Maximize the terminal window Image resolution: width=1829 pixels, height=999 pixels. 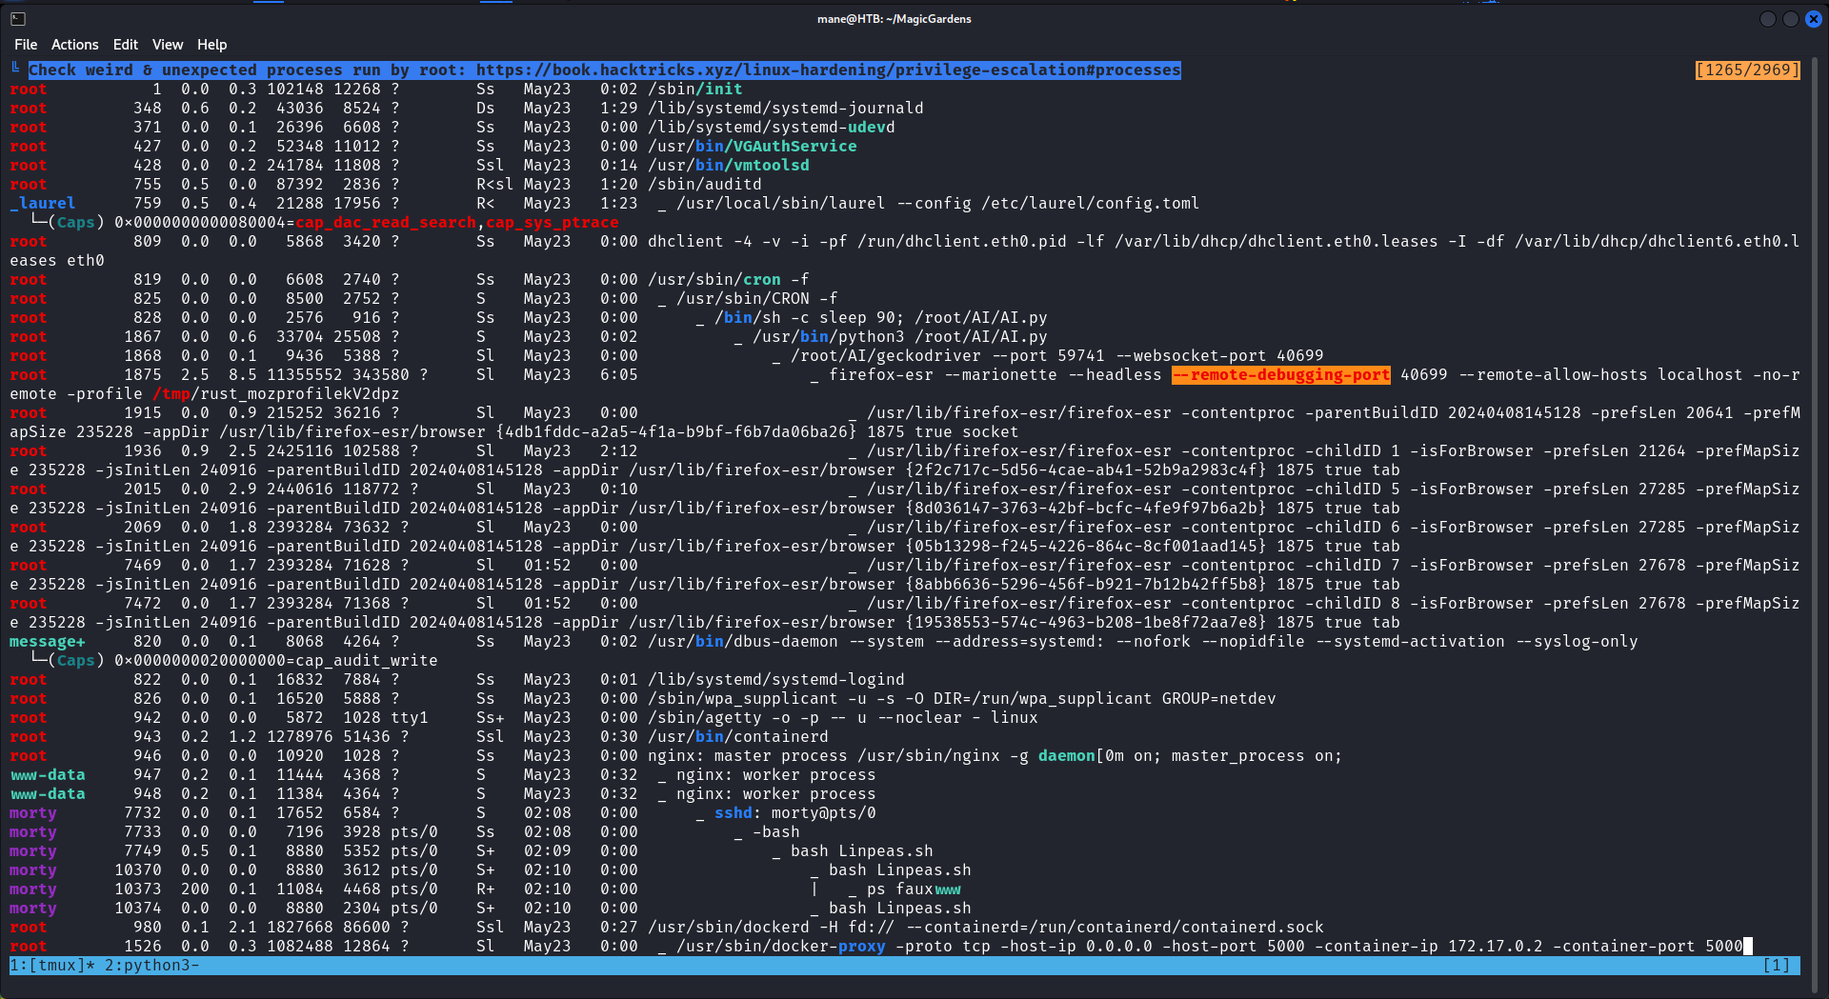(1790, 19)
